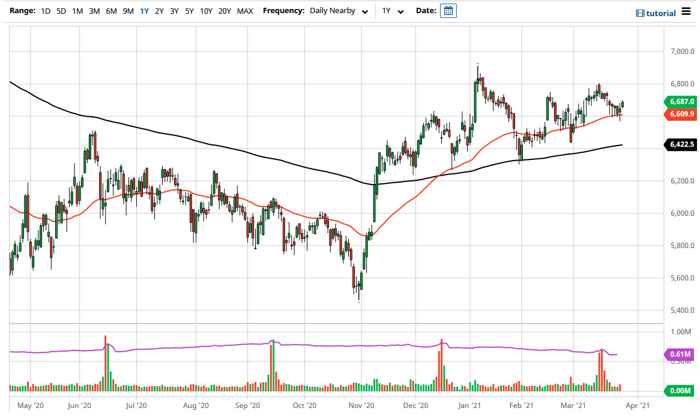Select the 2Y range
Image resolution: width=700 pixels, height=417 pixels.
point(159,11)
